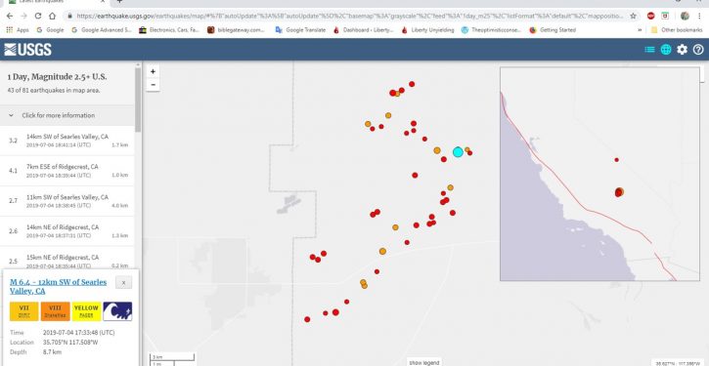
Task: Open the help question mark icon
Action: tap(698, 50)
